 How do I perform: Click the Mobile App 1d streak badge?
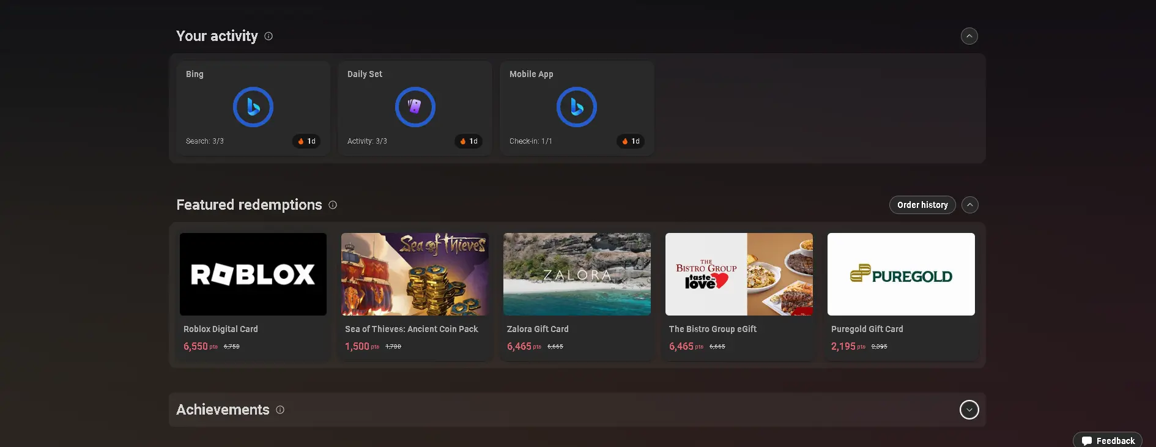[x=631, y=141]
